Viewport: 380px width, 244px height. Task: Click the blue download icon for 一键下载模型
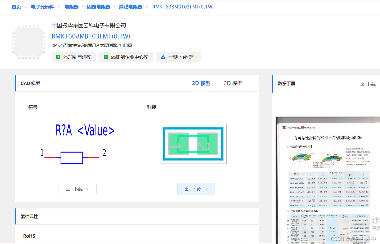[163, 57]
